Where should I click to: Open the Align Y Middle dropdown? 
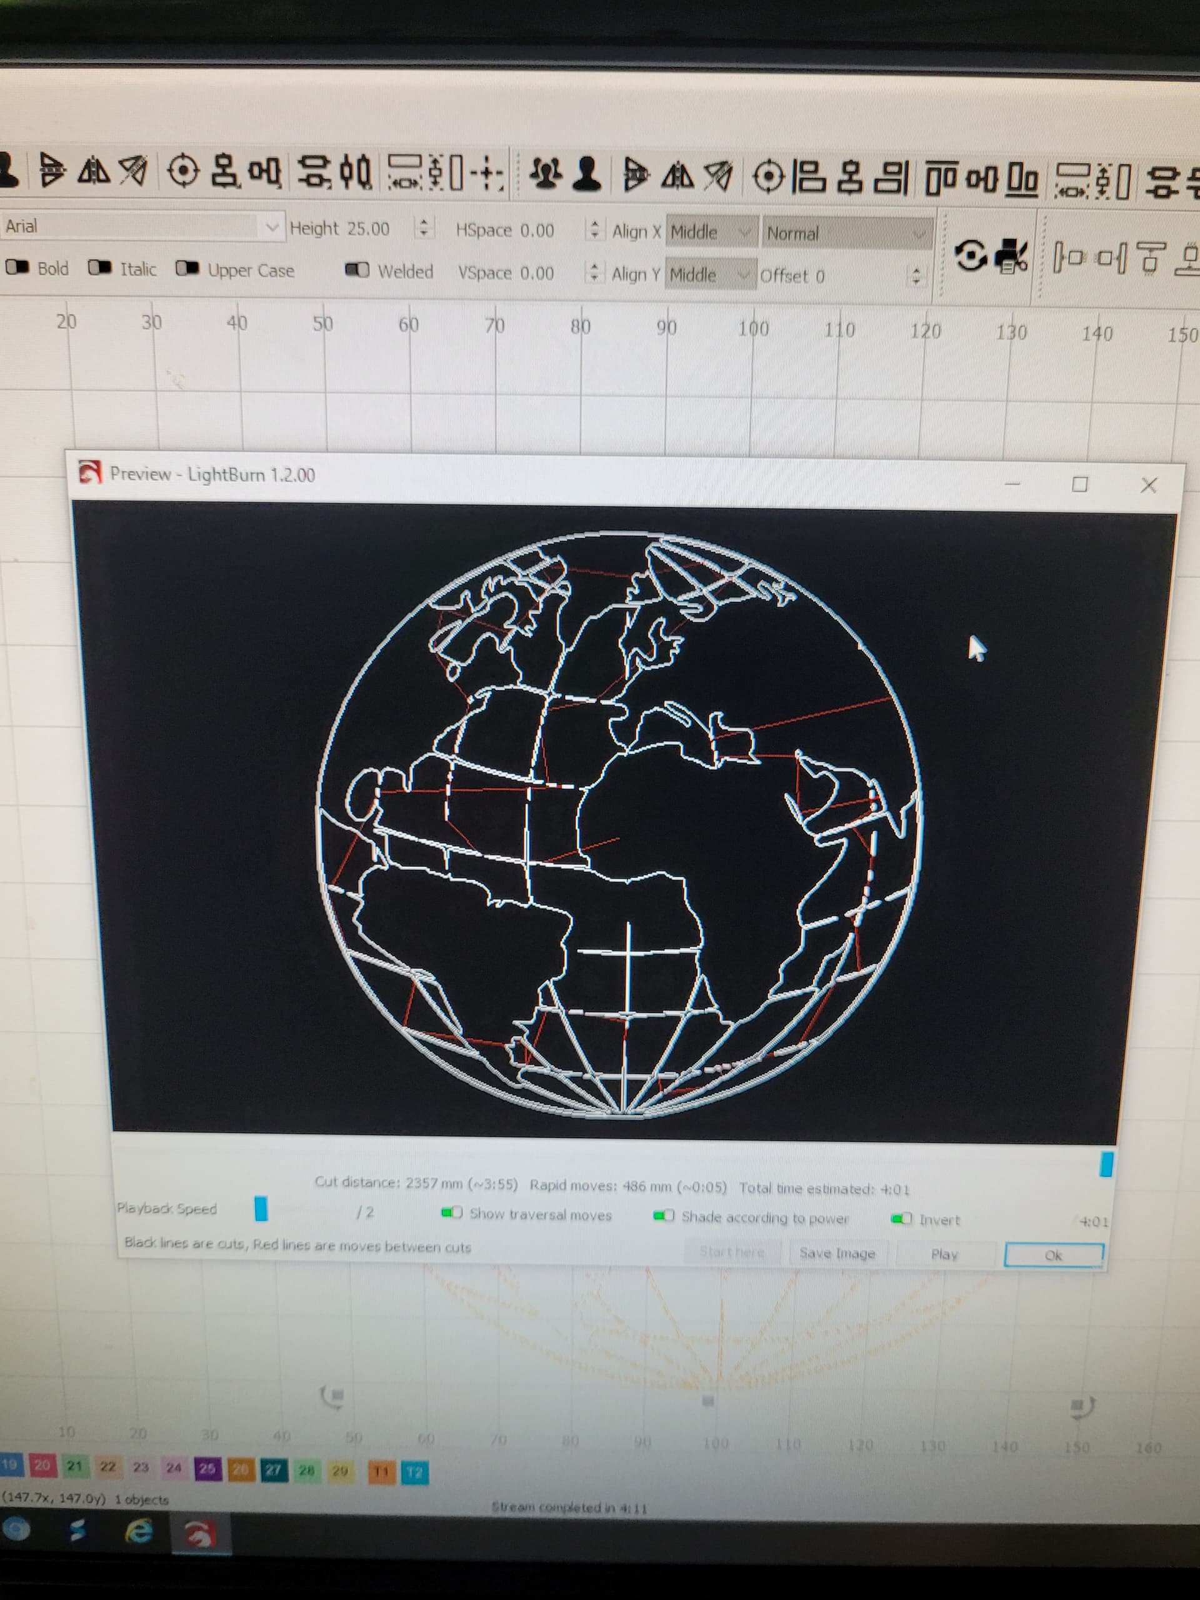point(710,274)
